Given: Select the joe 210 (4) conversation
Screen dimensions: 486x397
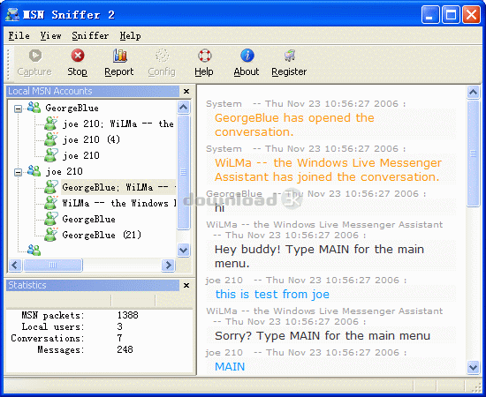Looking at the screenshot, I should coord(91,139).
